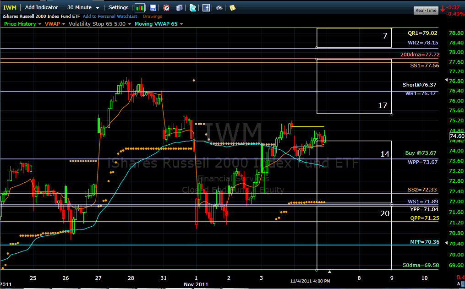Click the -0.49% percent change value

coord(456,14)
